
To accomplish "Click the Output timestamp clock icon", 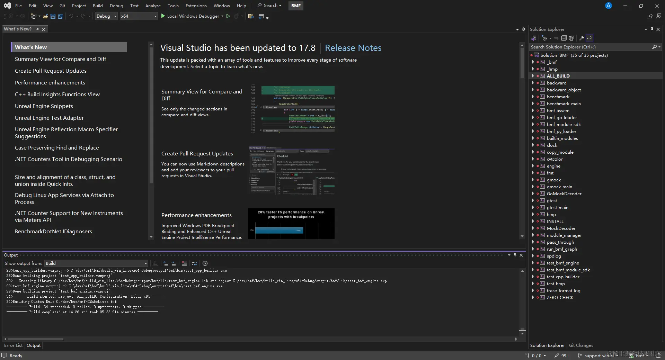I will tap(205, 263).
